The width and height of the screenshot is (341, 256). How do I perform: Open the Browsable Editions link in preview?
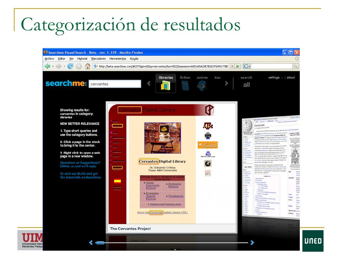pos(174,185)
